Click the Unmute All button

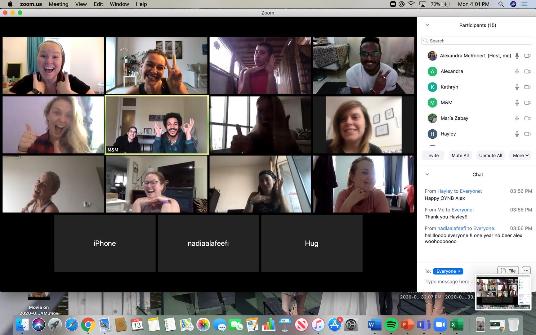pos(490,155)
